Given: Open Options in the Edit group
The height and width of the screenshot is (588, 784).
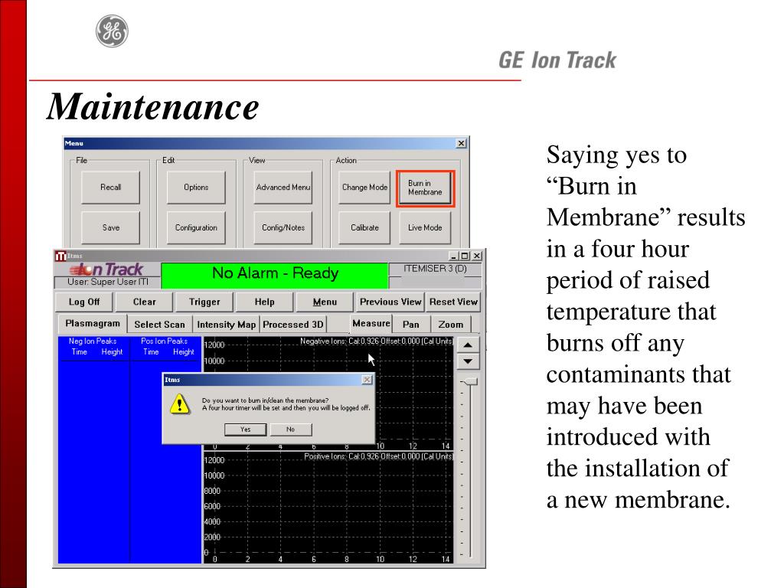Looking at the screenshot, I should [196, 188].
